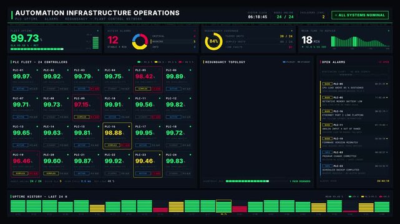Click the 97.15 value on PLC-09
This screenshot has height=224, width=400.
tap(81, 105)
